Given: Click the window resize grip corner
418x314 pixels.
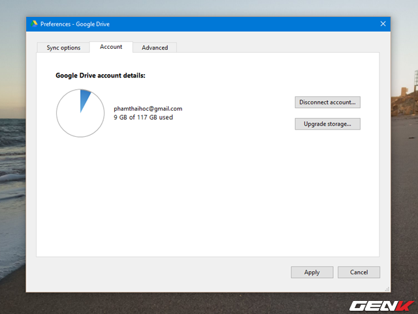Looking at the screenshot, I should pos(387,289).
